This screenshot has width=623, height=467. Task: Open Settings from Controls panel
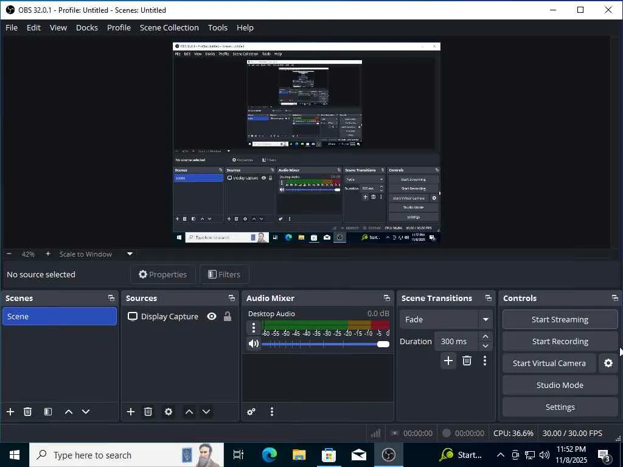coord(560,407)
